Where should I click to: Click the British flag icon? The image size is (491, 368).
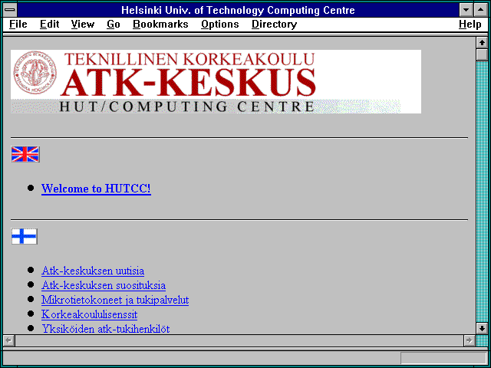(25, 154)
